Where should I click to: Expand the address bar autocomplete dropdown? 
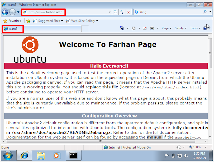pos(110,12)
